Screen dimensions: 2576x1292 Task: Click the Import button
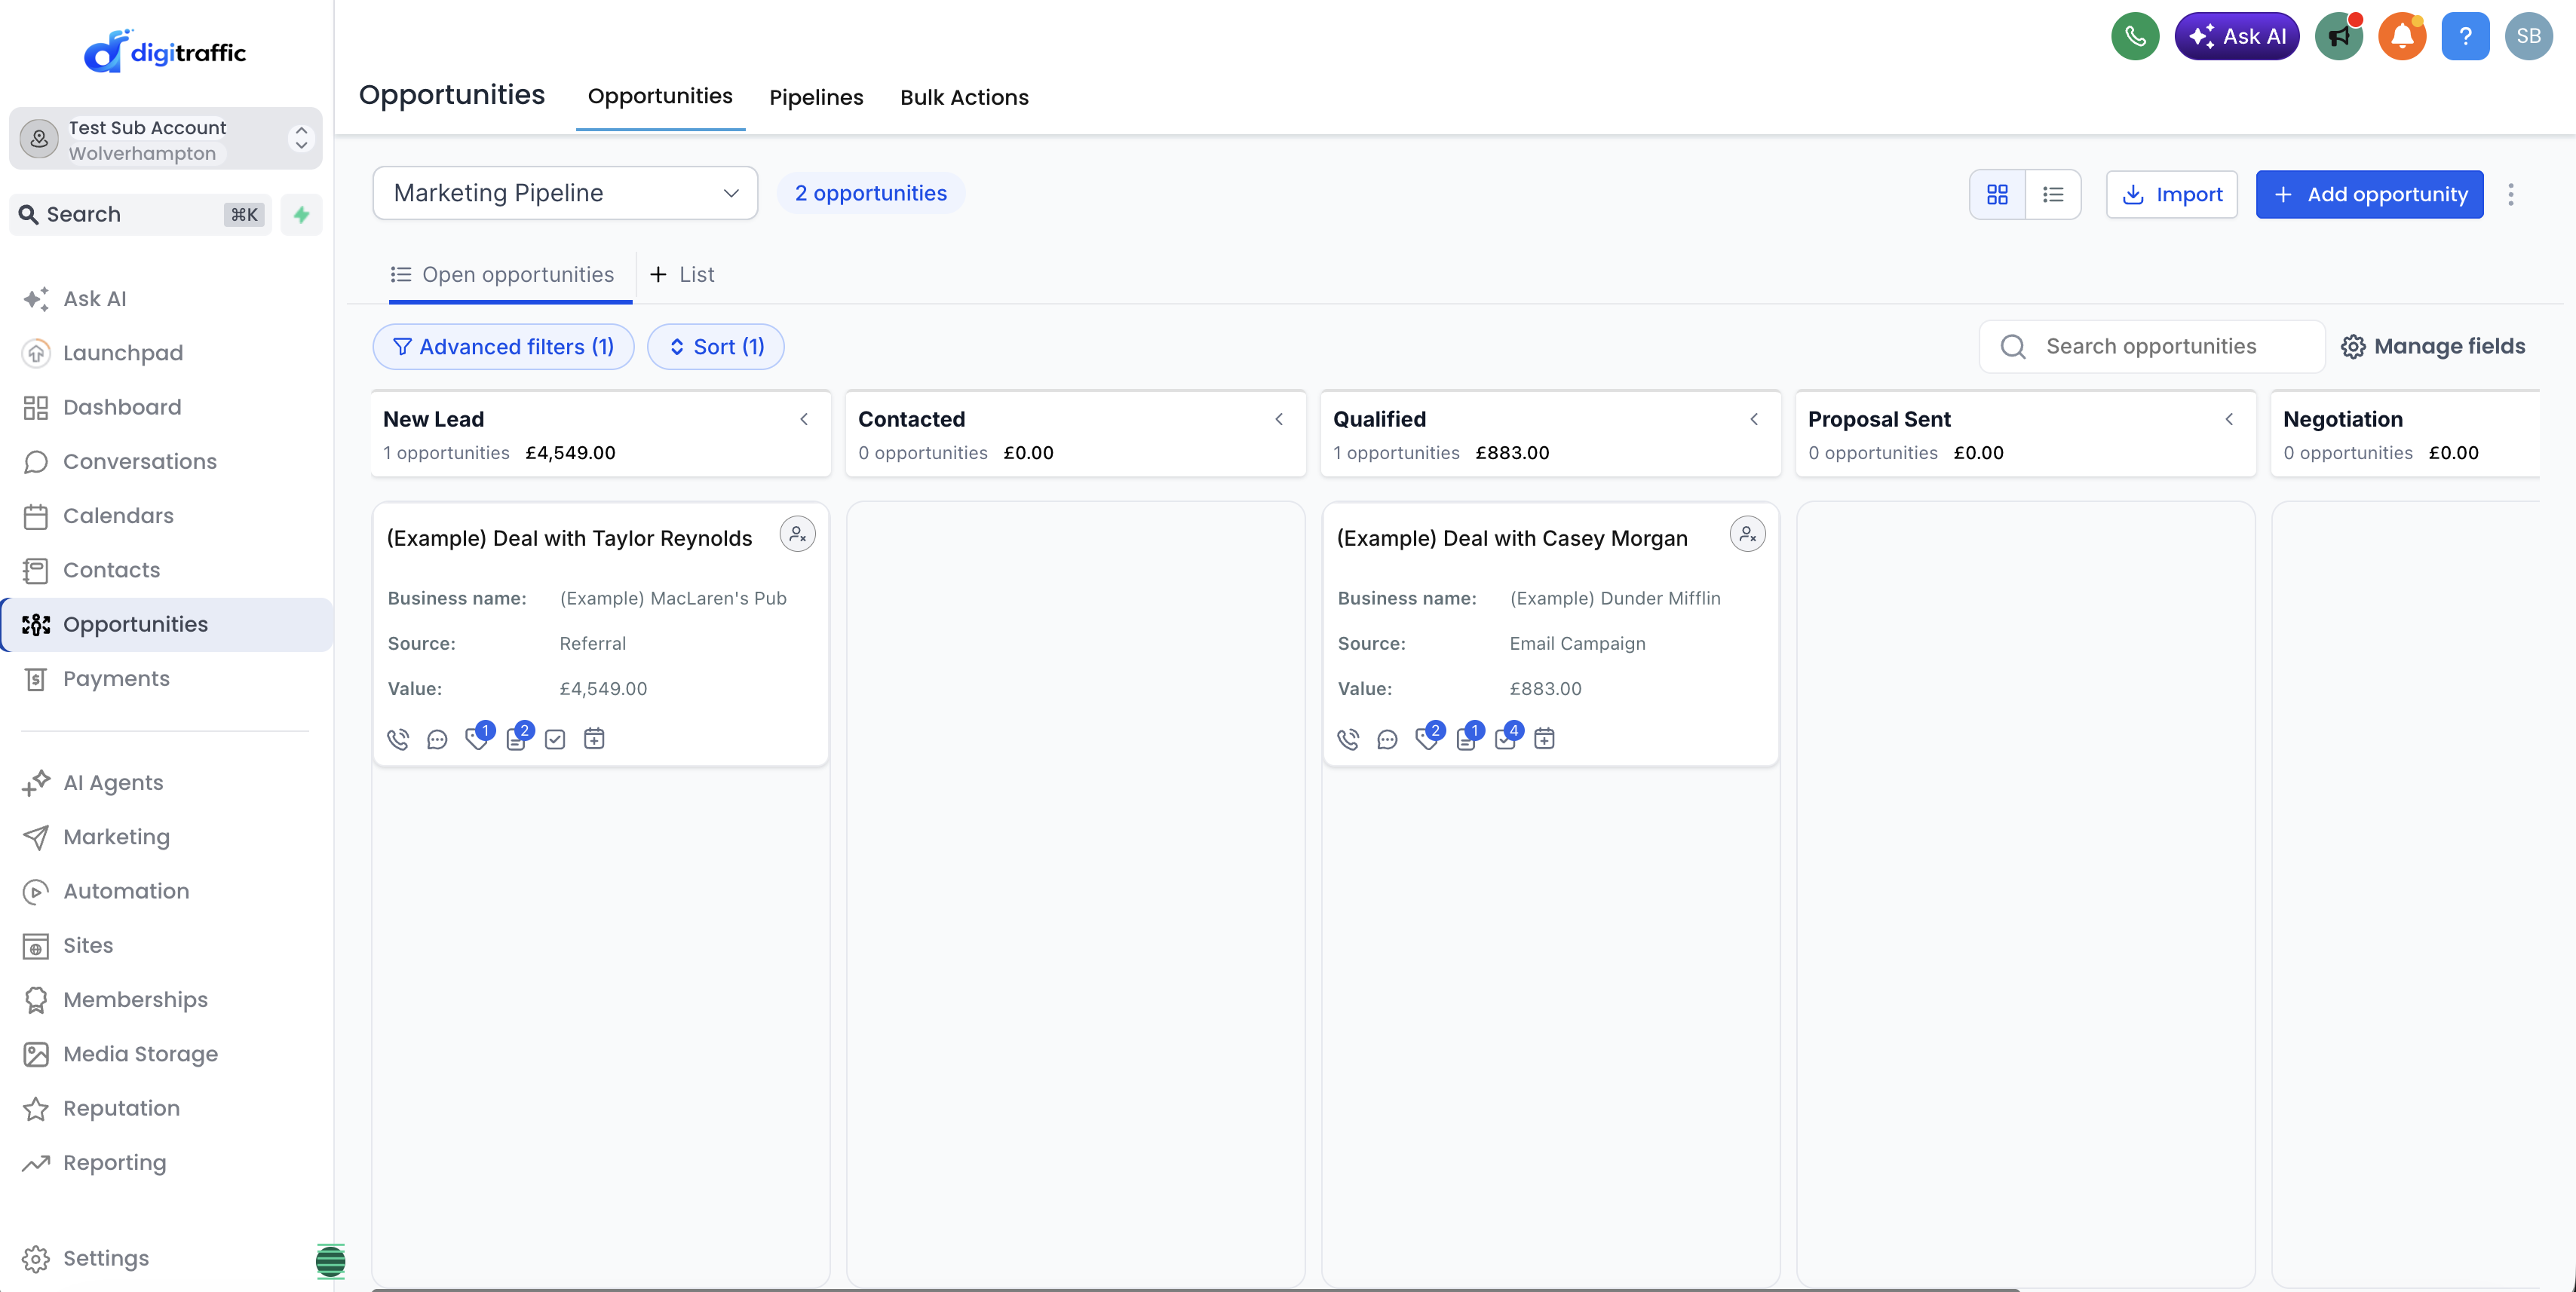pyautogui.click(x=2172, y=194)
